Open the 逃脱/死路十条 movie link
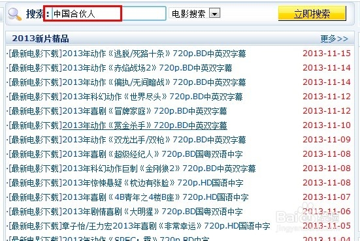 tap(154, 54)
